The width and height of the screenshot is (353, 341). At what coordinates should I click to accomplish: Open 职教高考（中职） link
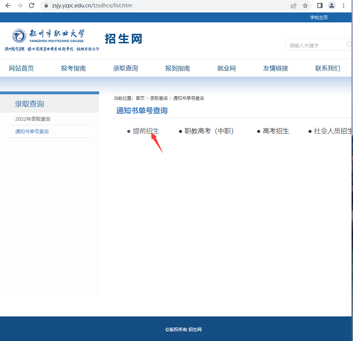[209, 131]
